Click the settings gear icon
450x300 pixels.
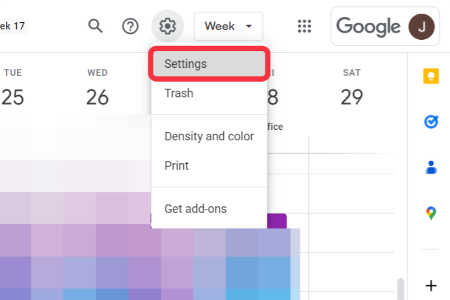tap(167, 25)
